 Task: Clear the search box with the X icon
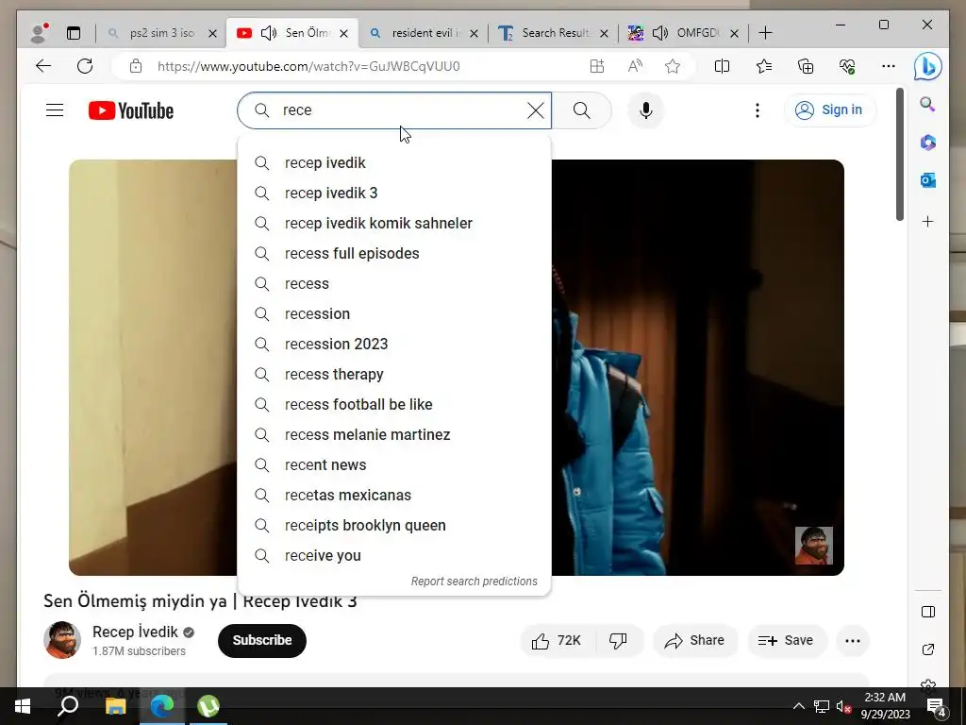536,110
